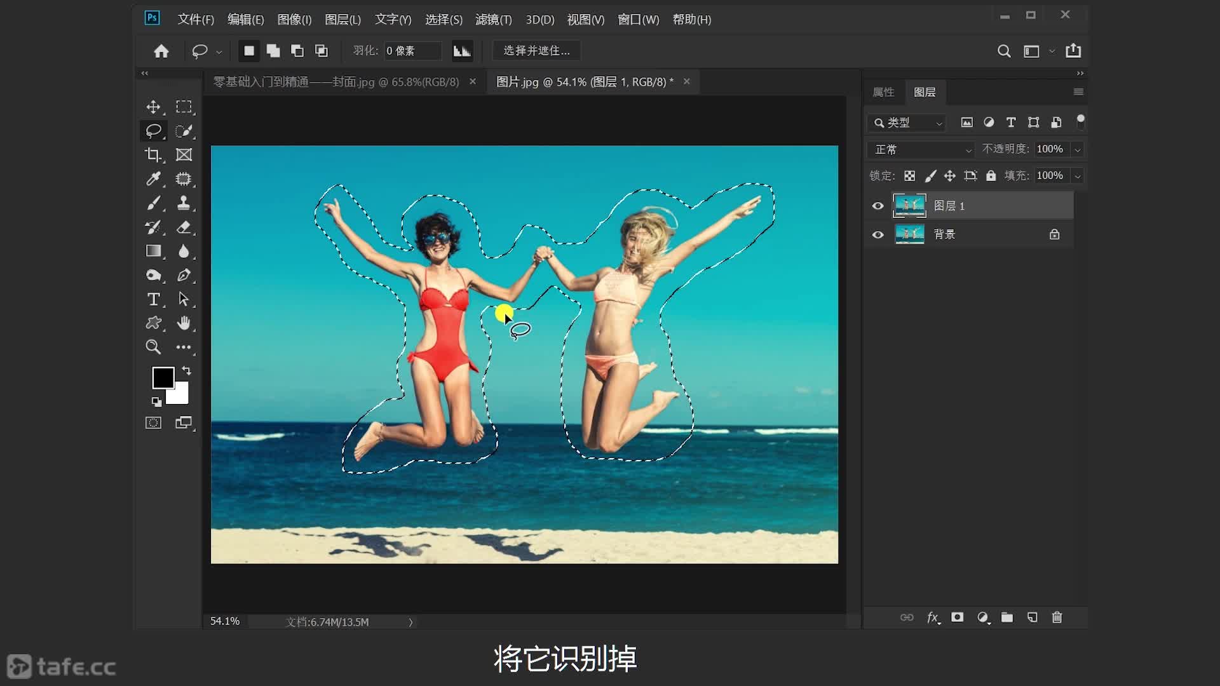Add a layer style fx

(x=933, y=617)
